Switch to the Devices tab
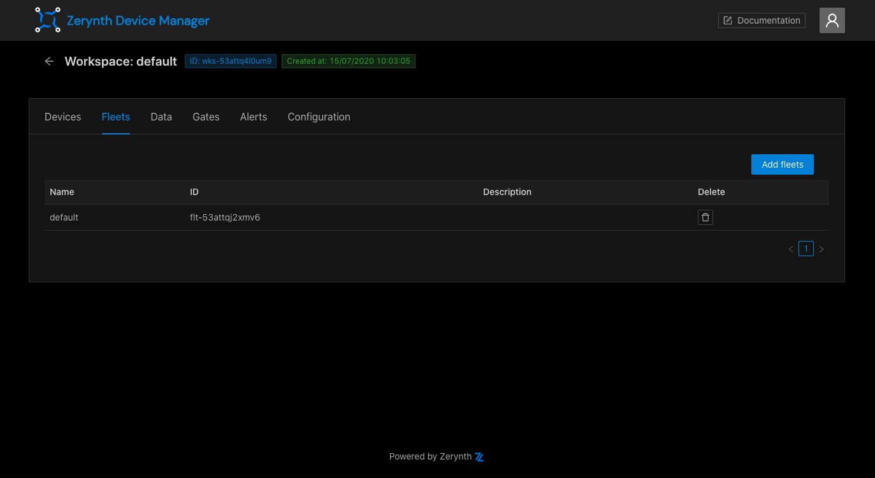875x478 pixels. point(63,117)
